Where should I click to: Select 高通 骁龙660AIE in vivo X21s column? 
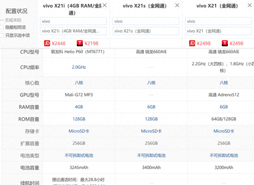coord(151,52)
